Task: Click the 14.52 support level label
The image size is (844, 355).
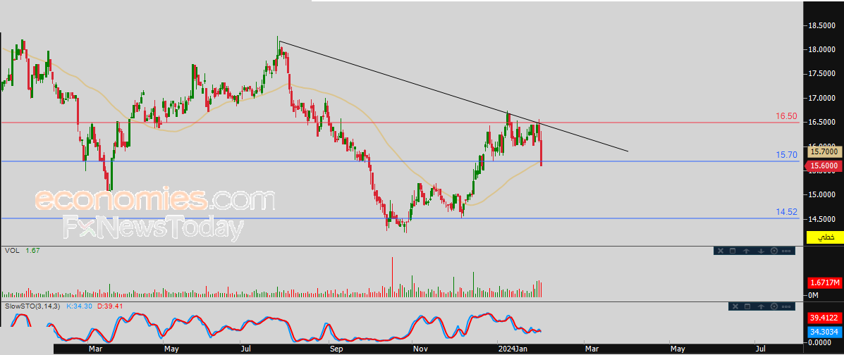Action: pos(786,212)
